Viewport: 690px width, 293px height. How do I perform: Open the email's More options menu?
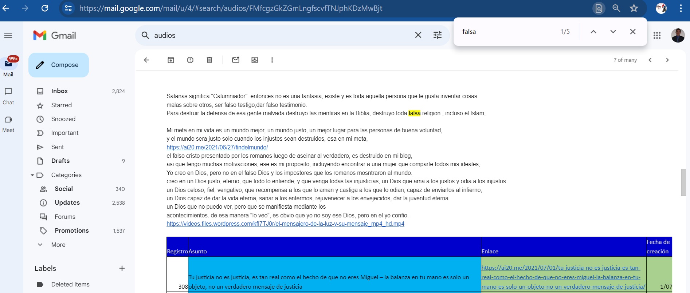[x=272, y=60]
